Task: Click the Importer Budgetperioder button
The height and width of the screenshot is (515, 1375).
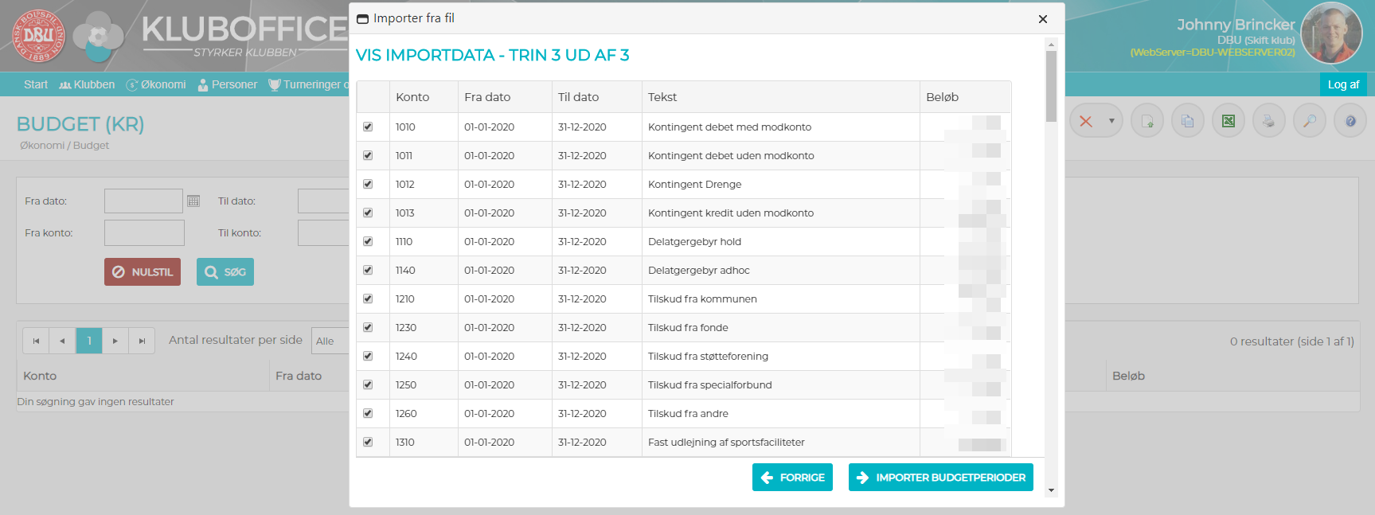Action: [x=940, y=478]
